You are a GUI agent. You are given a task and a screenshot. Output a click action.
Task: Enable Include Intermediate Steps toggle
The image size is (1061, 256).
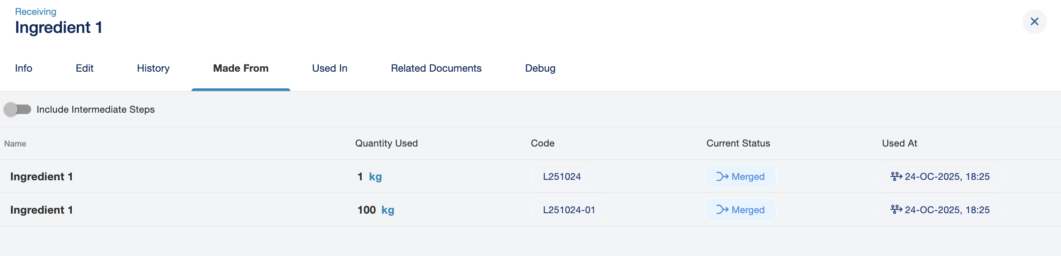18,110
